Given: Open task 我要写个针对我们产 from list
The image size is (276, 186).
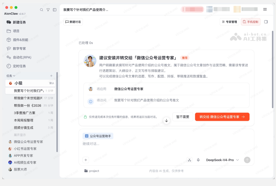Looking at the screenshot, I should (x=30, y=91).
